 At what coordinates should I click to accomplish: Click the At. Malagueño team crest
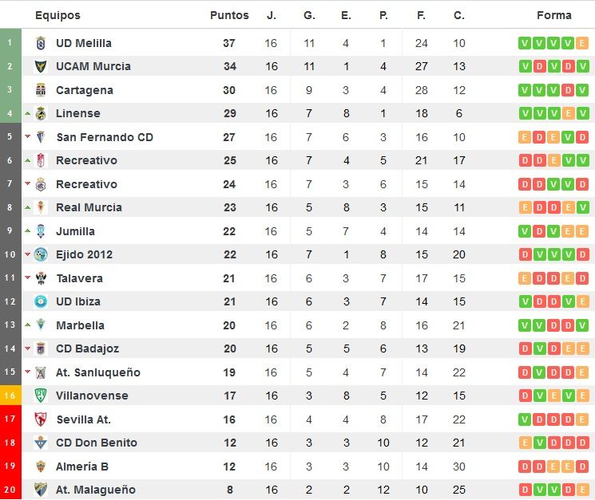pyautogui.click(x=41, y=490)
